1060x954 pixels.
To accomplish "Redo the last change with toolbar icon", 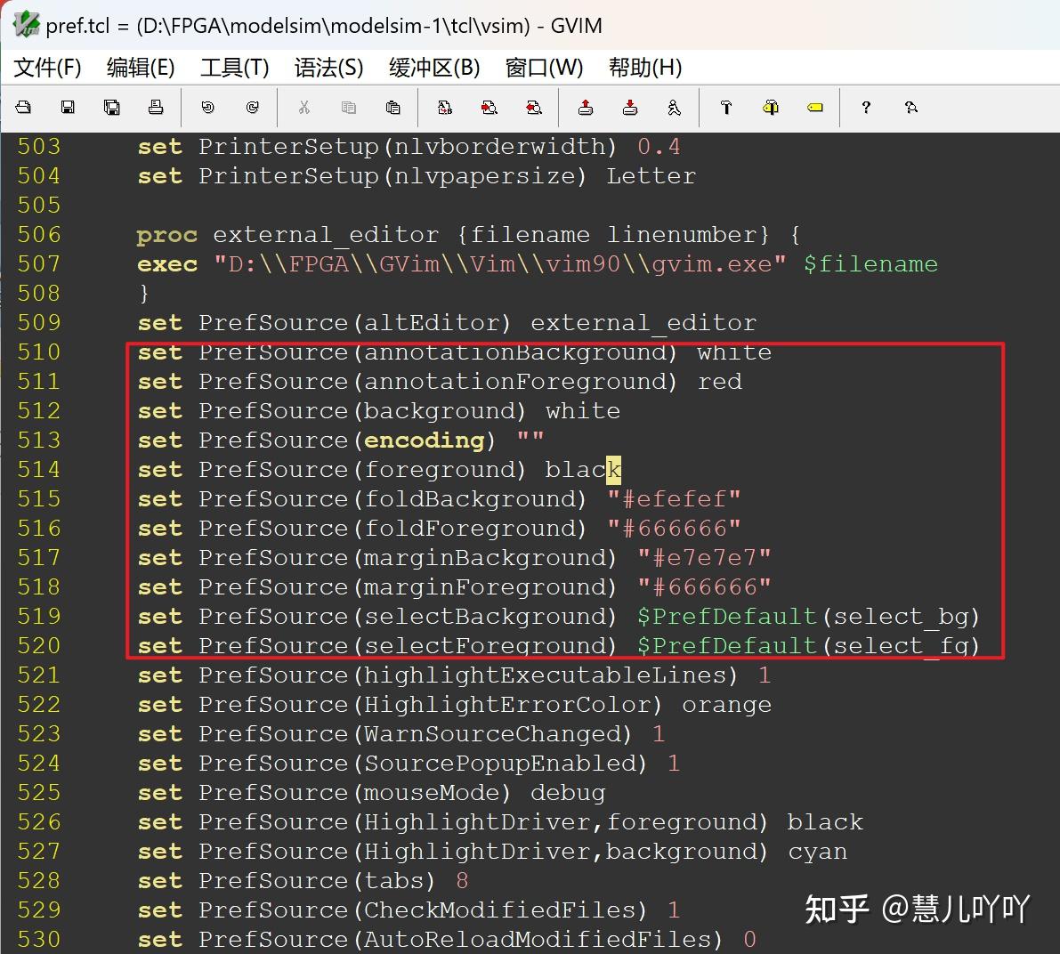I will click(252, 107).
